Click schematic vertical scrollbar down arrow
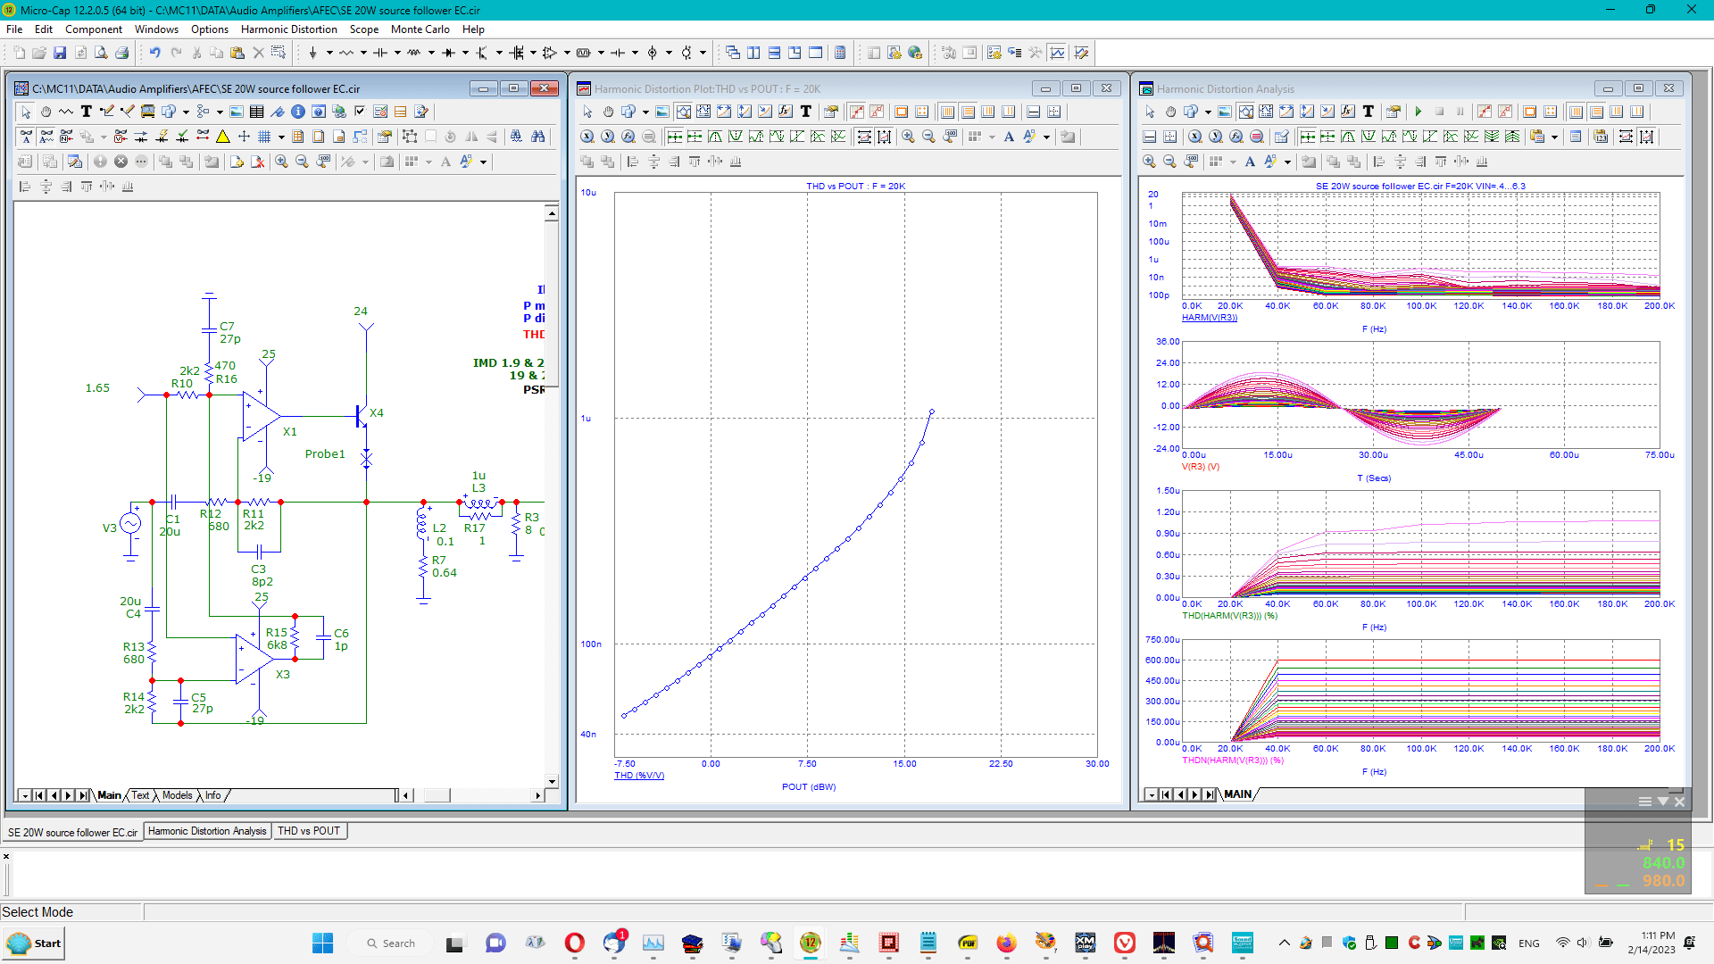1714x964 pixels. [552, 781]
